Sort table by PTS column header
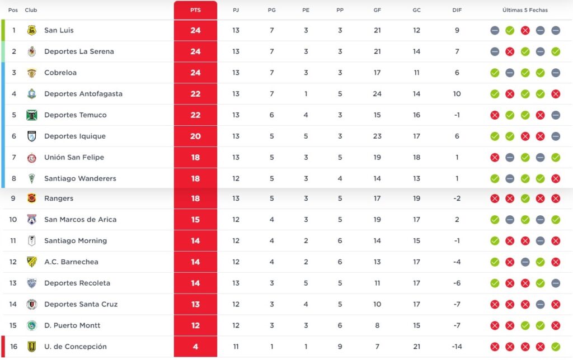Screen dimensions: 573x360 [195, 10]
